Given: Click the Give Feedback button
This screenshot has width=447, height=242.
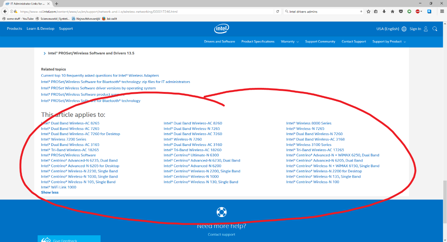Looking at the screenshot, I should [65, 240].
